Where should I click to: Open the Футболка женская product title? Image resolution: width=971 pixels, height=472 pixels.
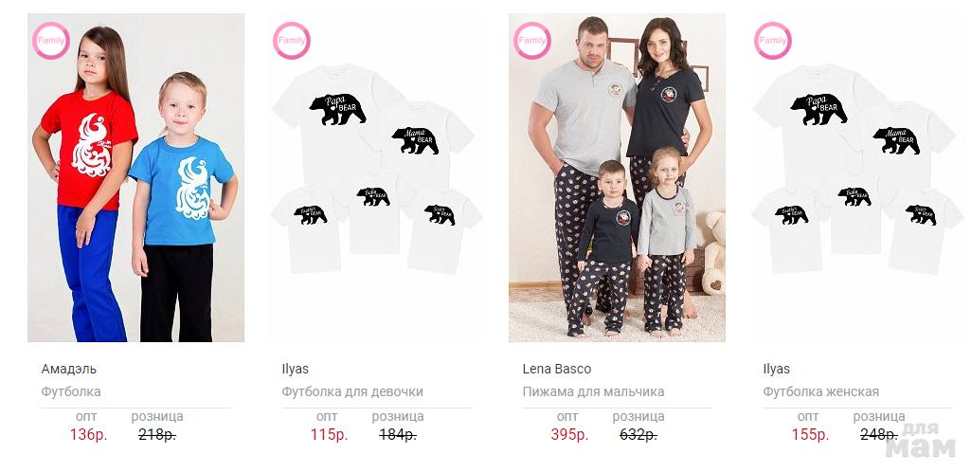tap(820, 392)
